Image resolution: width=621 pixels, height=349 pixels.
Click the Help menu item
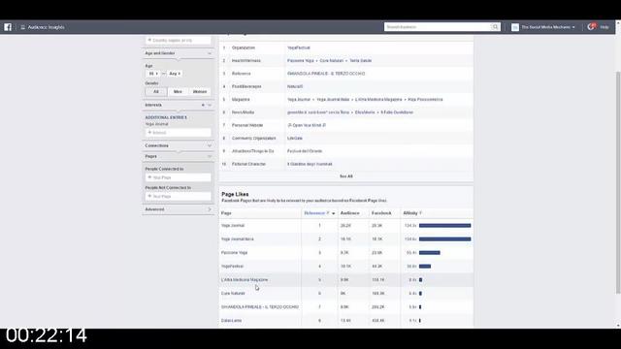tap(605, 27)
